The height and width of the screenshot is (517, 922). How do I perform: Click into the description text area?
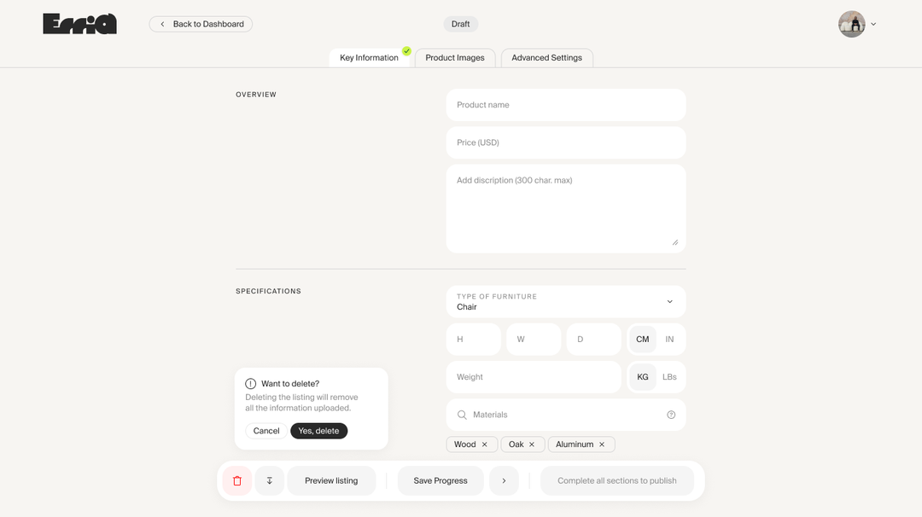point(566,208)
